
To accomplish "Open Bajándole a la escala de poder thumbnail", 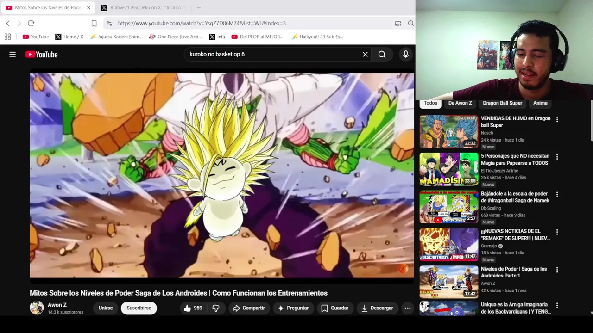I will (449, 207).
